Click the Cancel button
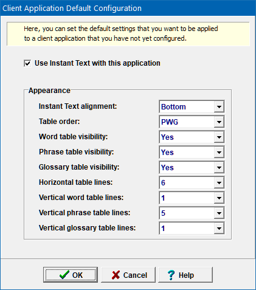 [128, 275]
